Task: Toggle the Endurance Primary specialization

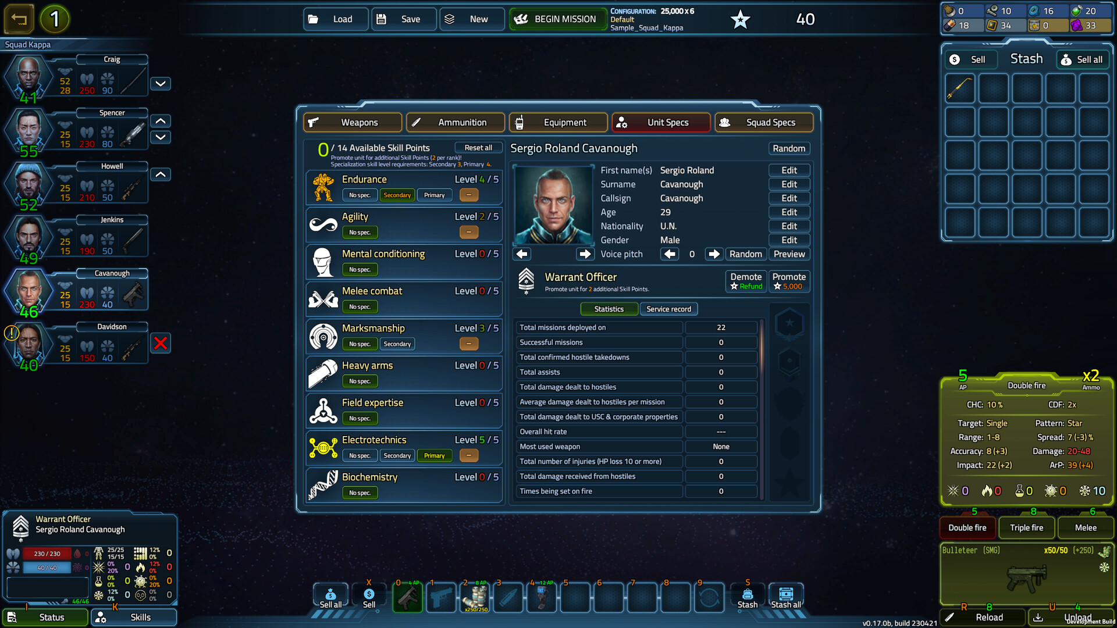Action: coord(434,195)
